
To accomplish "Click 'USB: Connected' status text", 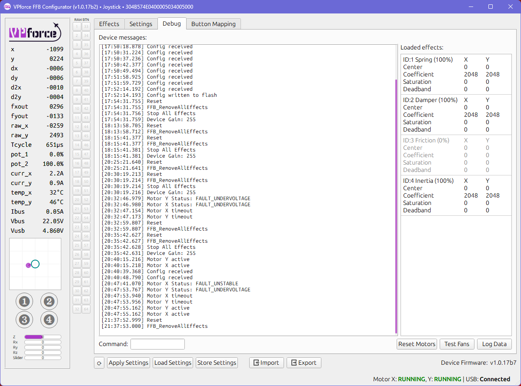I will [x=488, y=379].
